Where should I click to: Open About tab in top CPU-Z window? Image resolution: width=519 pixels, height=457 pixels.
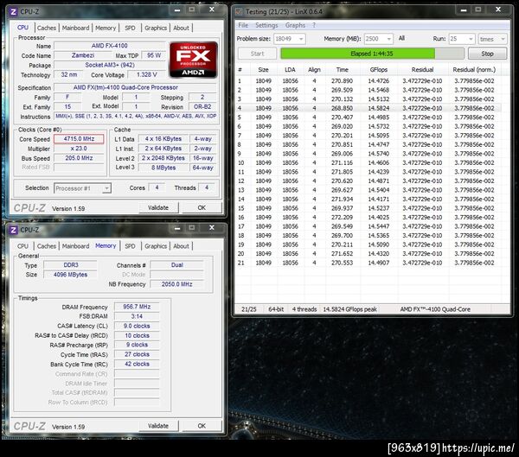pos(181,29)
